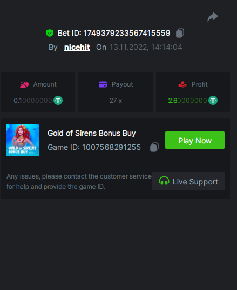Screen dimensions: 237x290
Task: Click the 0.10000000 amount value
Action: click(33, 101)
